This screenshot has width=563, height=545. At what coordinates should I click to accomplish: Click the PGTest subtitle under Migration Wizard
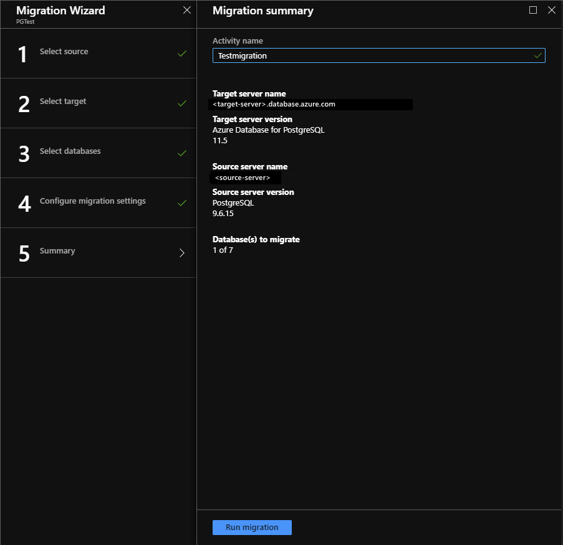[x=25, y=22]
